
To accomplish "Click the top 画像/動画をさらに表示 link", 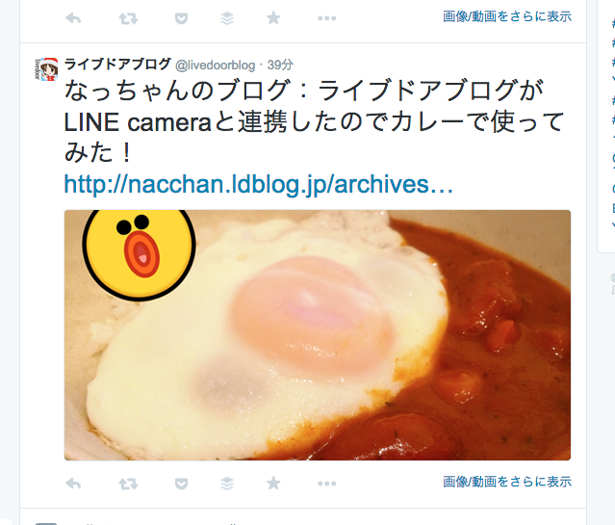I will coord(507,16).
